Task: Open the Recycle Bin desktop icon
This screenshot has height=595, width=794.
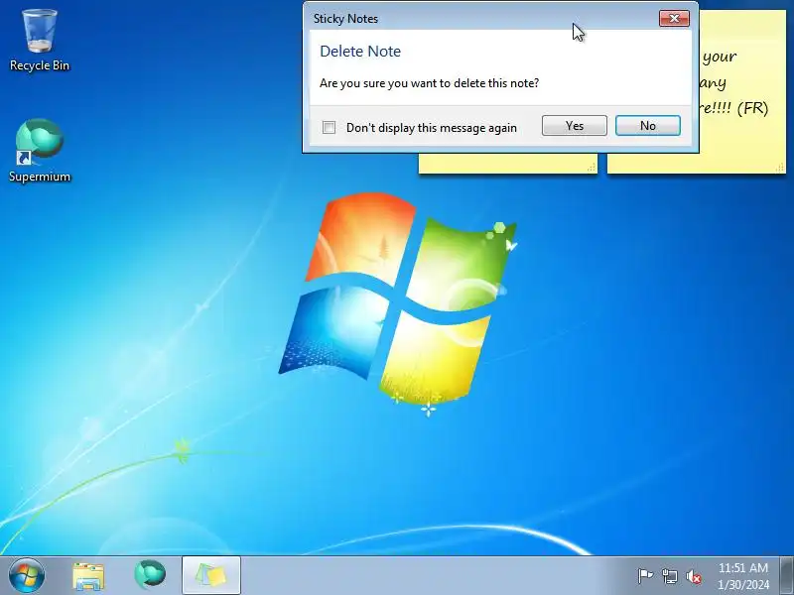Action: (39, 41)
